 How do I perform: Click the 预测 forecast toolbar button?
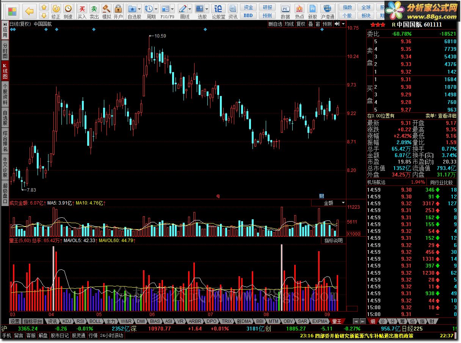(268, 16)
